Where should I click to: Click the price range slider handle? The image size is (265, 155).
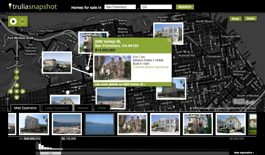pyautogui.click(x=51, y=153)
